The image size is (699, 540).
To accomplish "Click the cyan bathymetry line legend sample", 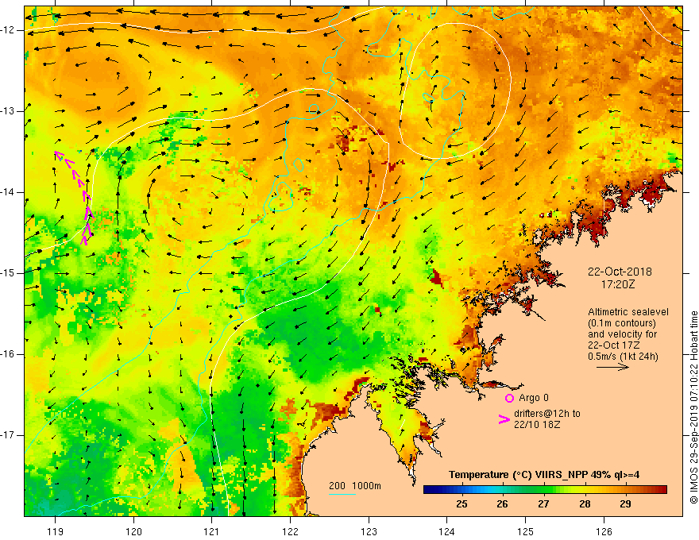I will click(342, 494).
